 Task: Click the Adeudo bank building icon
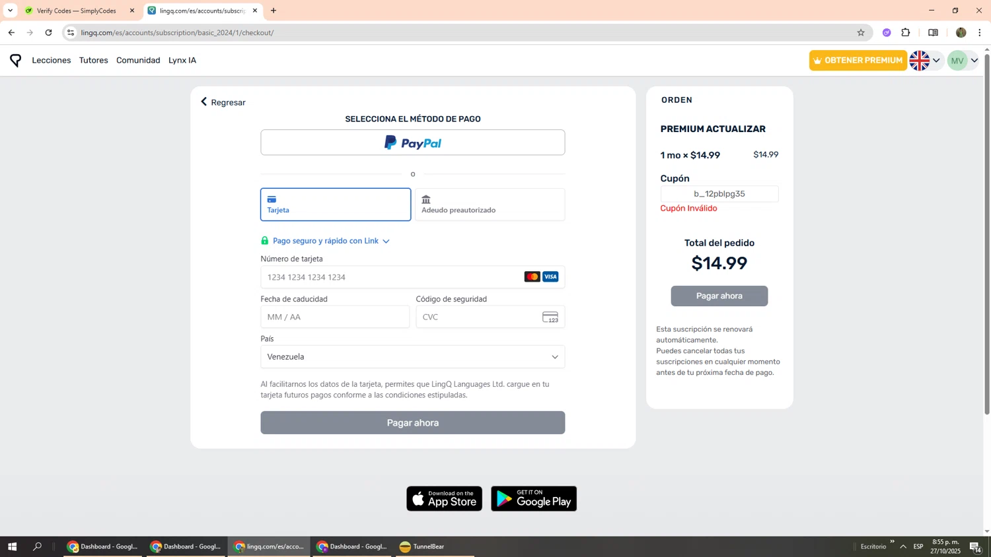(x=426, y=199)
